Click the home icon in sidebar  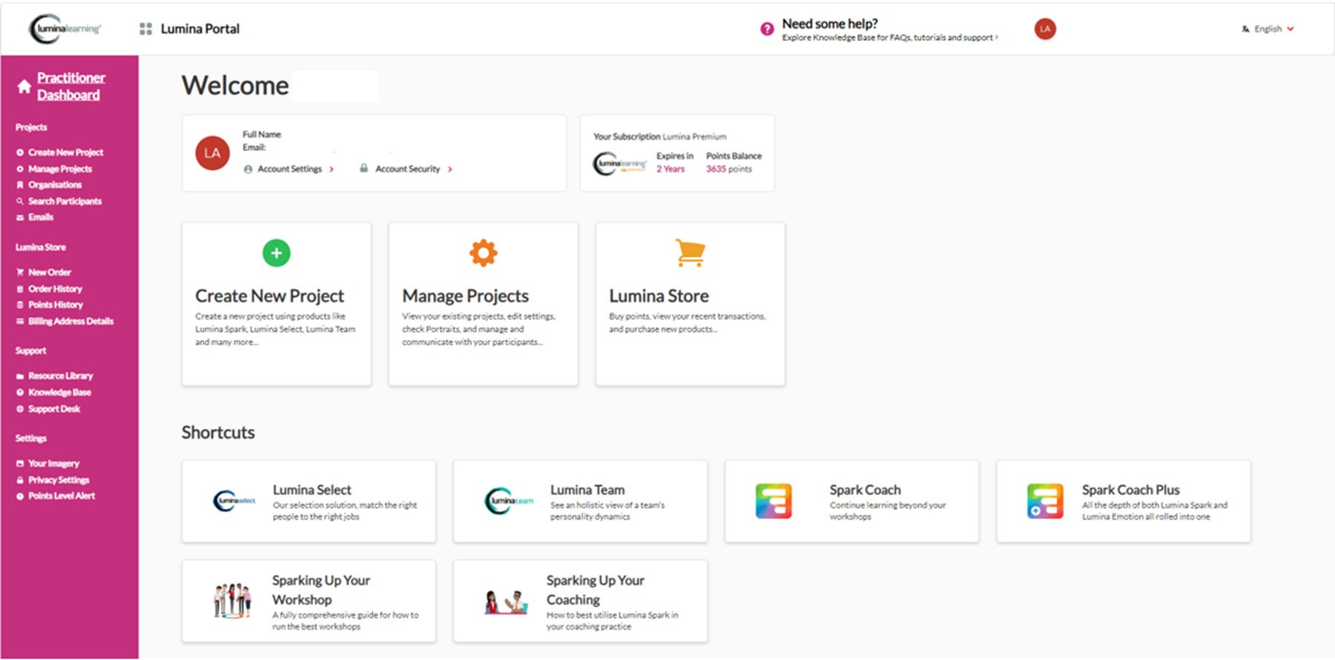(x=24, y=87)
